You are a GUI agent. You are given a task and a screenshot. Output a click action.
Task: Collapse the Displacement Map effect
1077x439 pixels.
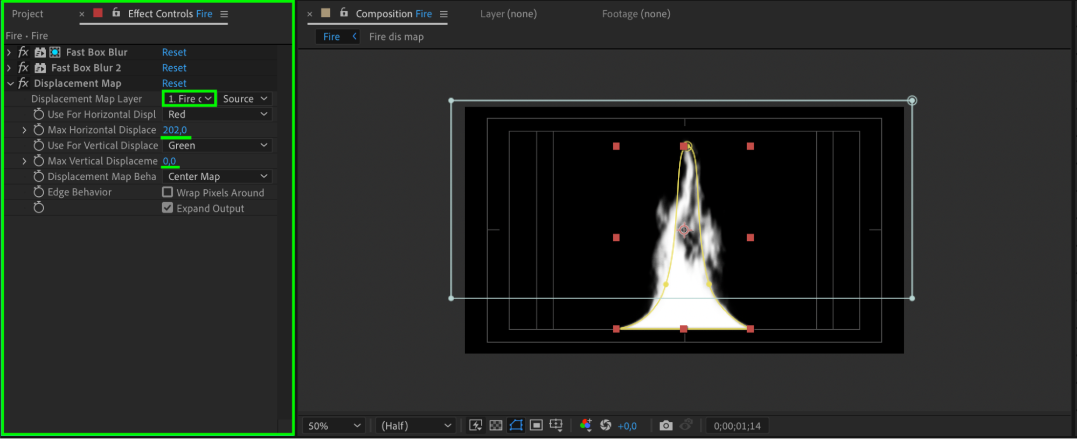(10, 83)
